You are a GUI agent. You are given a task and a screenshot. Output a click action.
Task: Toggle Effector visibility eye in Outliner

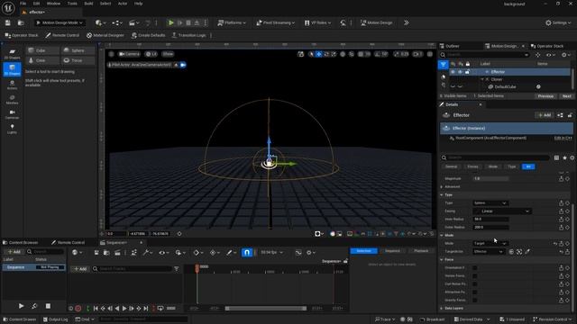(x=453, y=72)
